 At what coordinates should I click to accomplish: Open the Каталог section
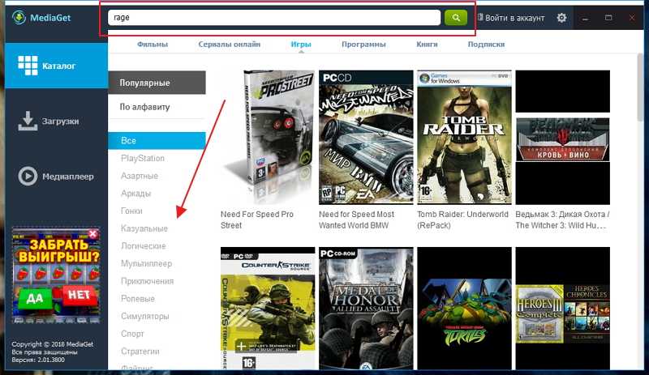click(x=56, y=66)
